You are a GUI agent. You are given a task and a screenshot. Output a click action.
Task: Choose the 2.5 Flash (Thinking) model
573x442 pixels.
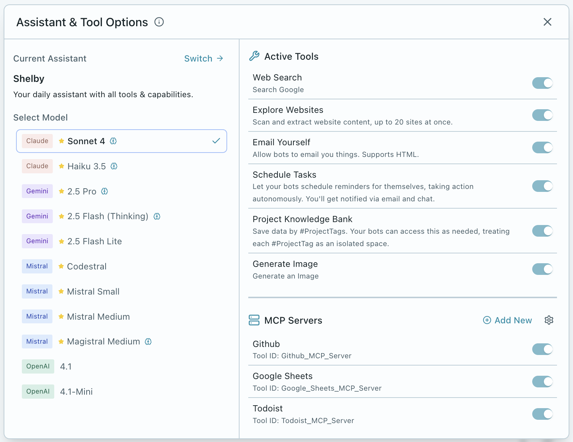122,216
